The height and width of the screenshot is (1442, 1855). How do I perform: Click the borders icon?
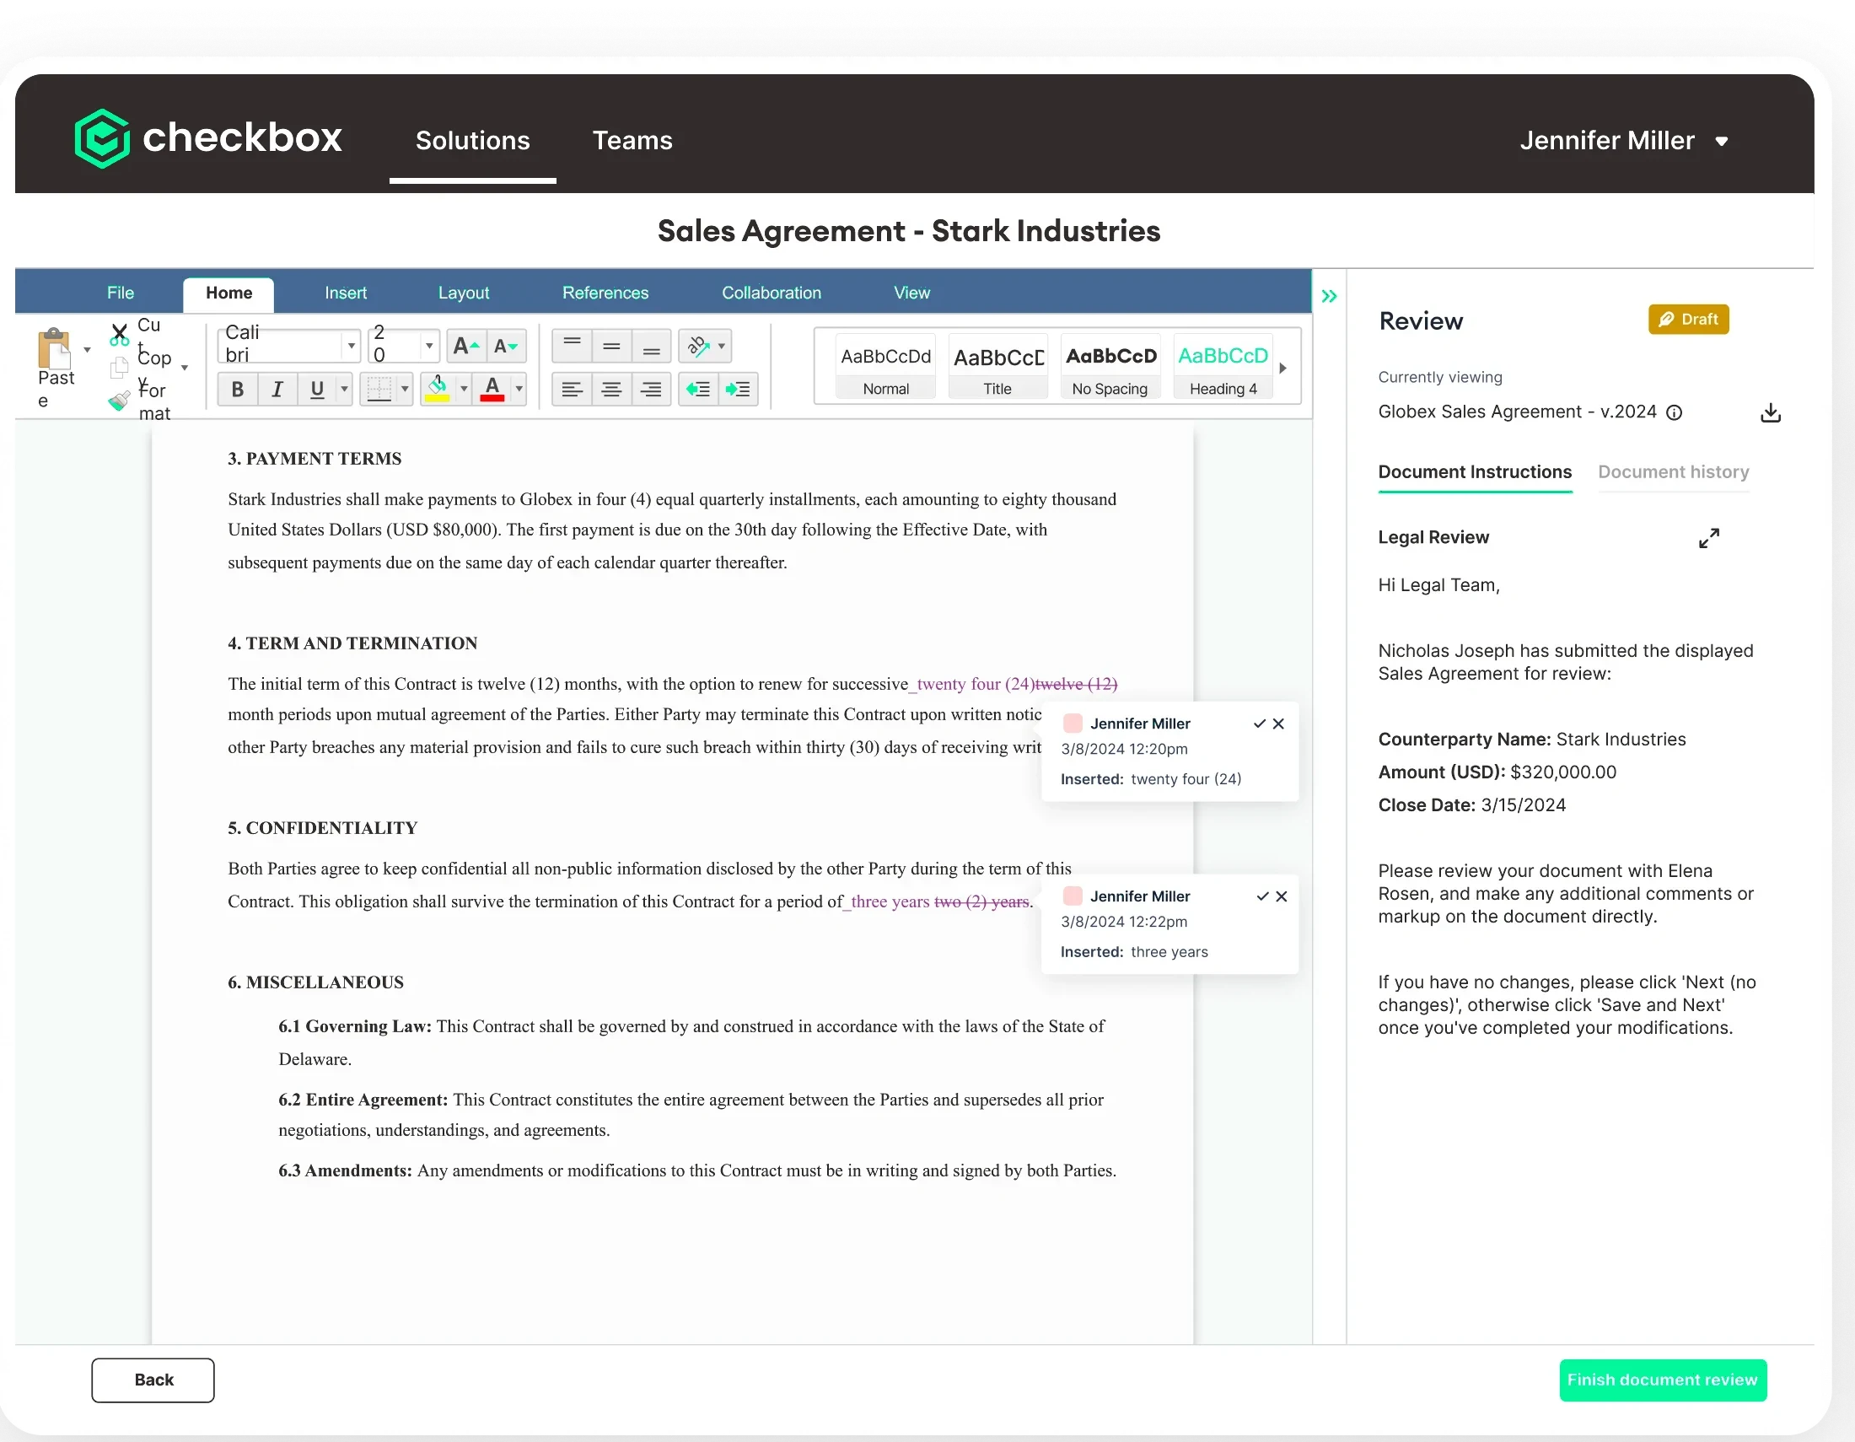click(378, 390)
